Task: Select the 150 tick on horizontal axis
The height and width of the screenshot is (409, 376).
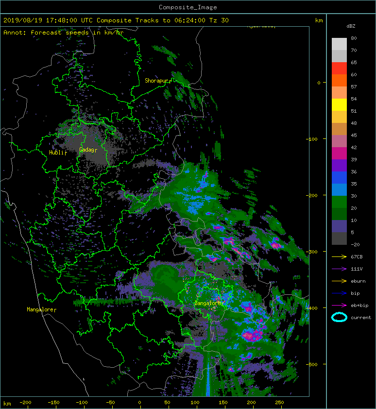Action: [223, 403]
